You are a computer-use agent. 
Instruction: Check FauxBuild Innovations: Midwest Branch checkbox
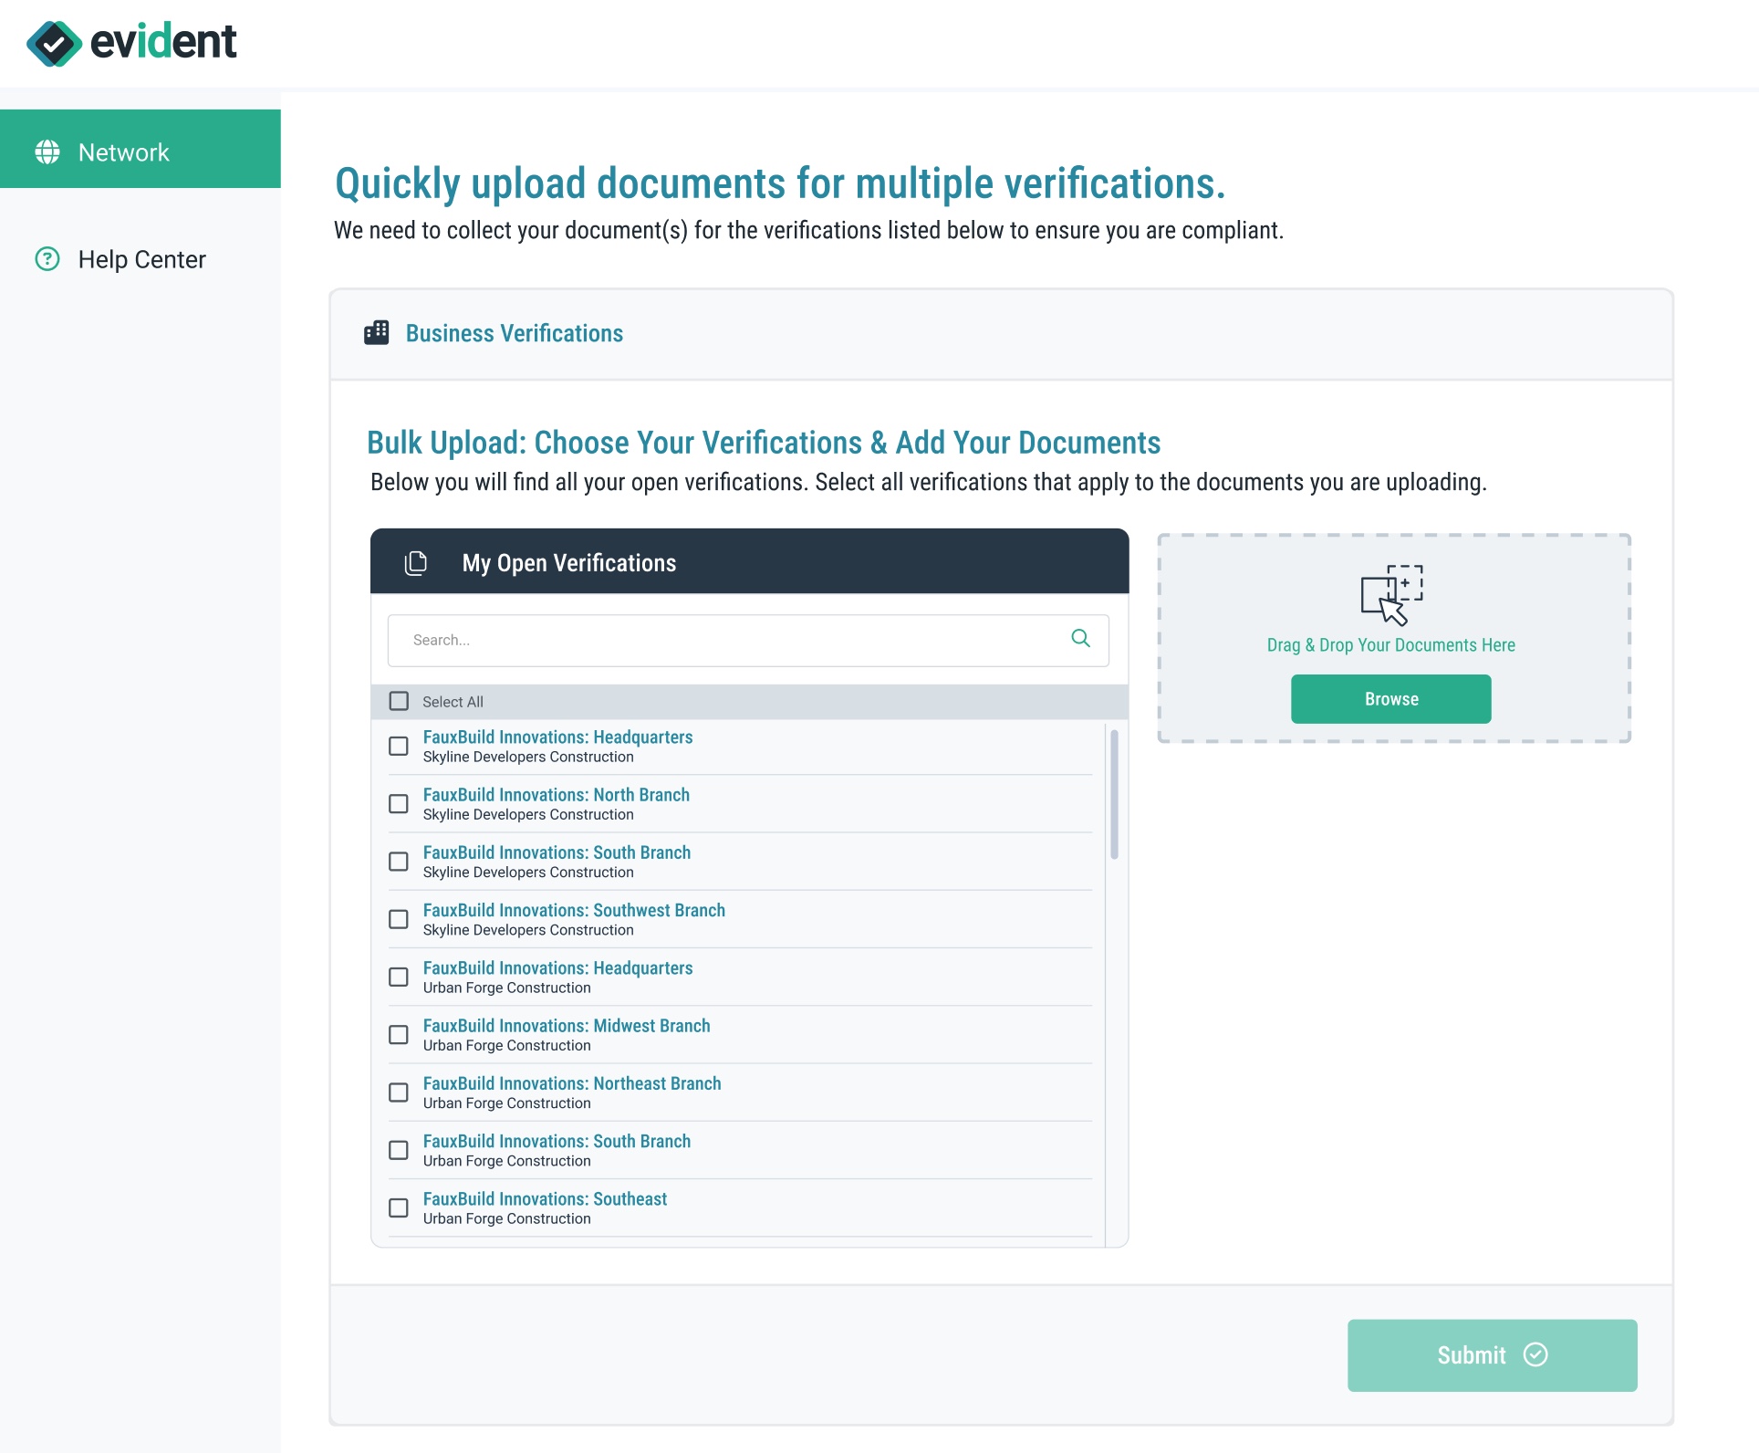coord(399,1035)
